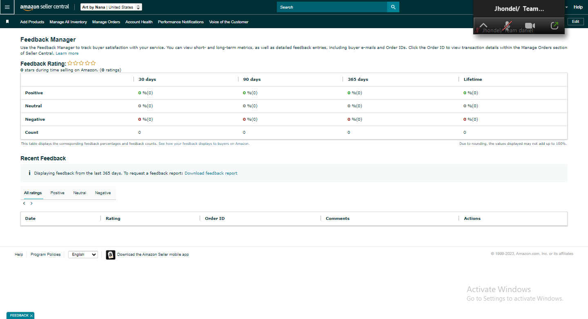Open the Art by Nana account switcher

[x=111, y=7]
